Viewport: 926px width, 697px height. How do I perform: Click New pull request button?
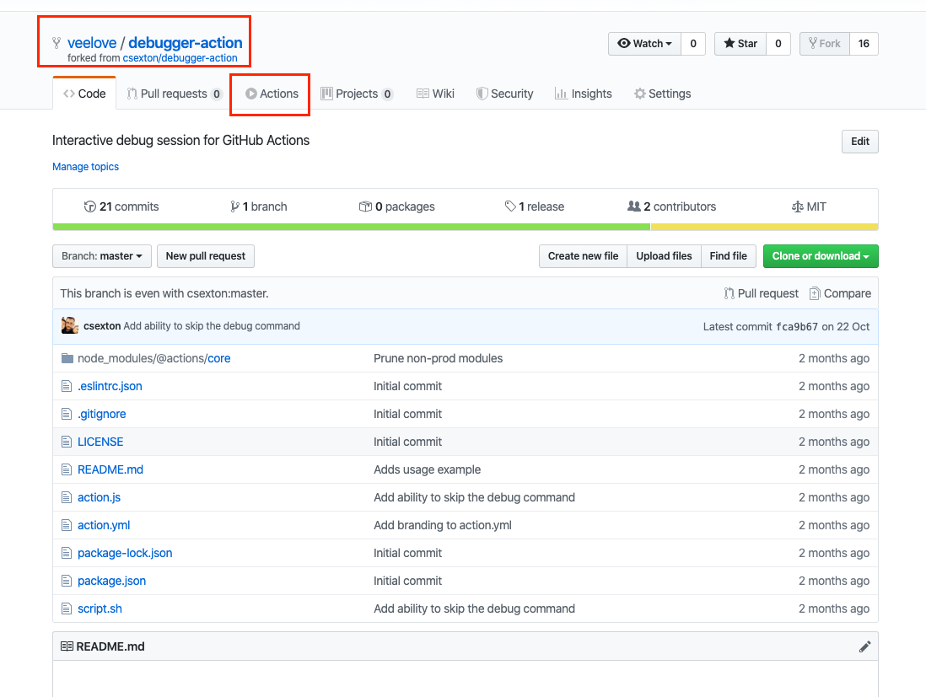tap(206, 256)
